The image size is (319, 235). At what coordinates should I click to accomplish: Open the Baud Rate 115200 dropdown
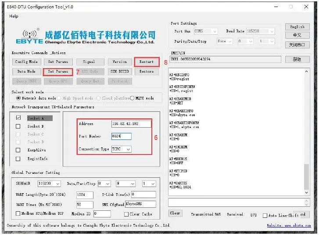coord(260,31)
